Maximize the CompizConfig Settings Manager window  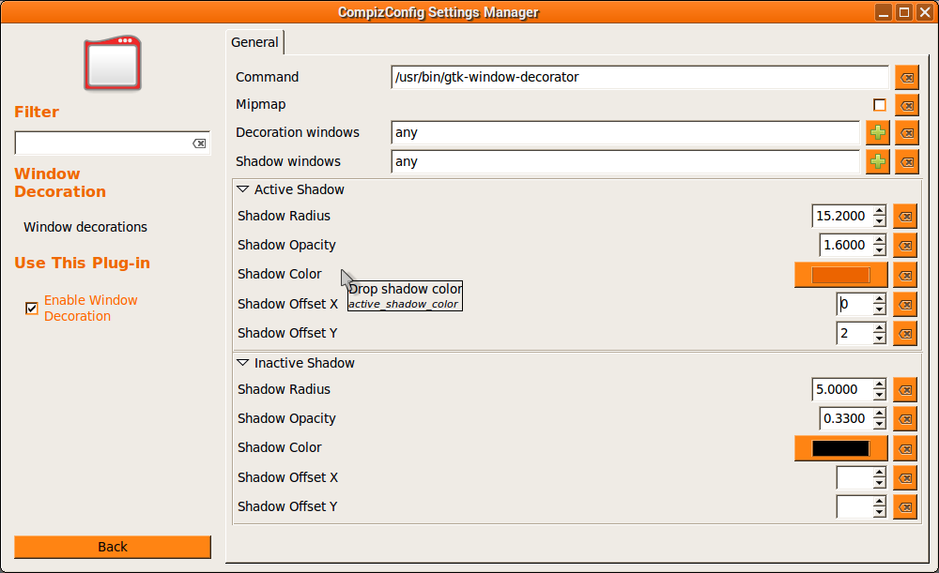point(904,12)
